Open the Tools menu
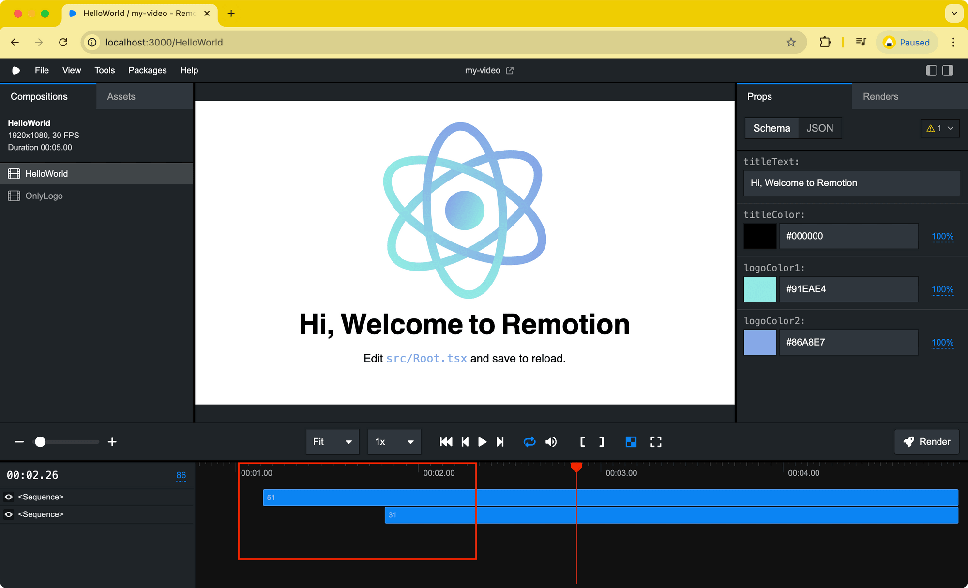 pos(105,70)
